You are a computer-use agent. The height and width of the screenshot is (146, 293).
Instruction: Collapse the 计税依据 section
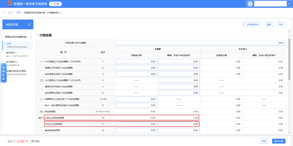[37, 35]
